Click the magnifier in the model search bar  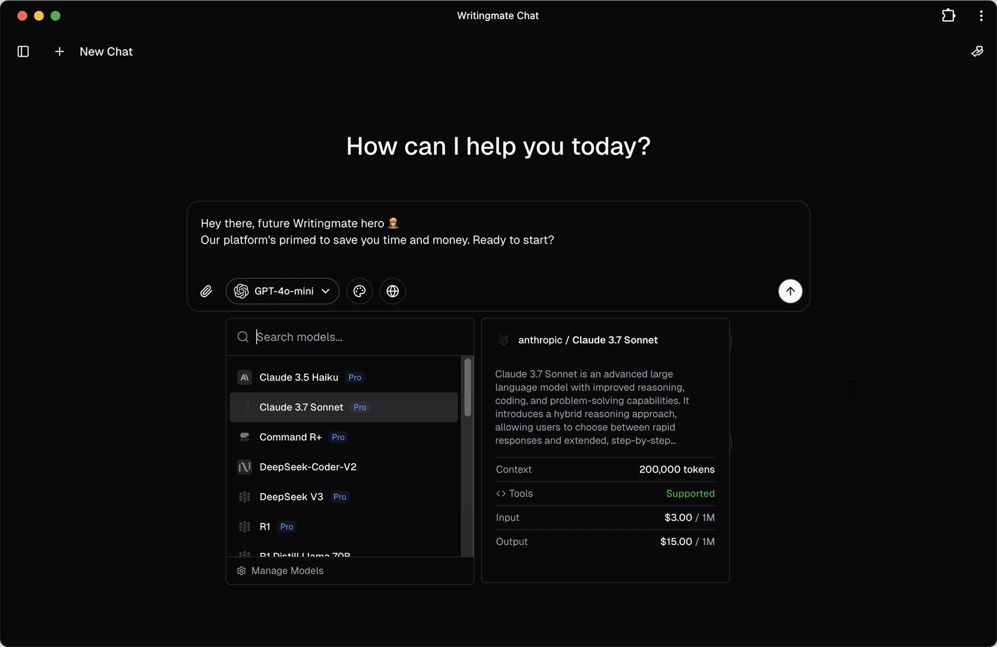[x=243, y=337]
